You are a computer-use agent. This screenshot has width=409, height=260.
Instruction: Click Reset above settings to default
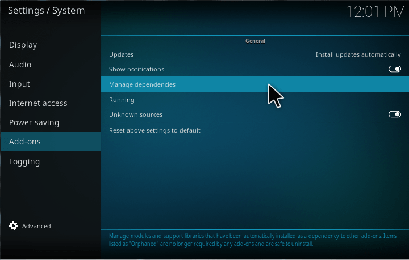(x=254, y=130)
